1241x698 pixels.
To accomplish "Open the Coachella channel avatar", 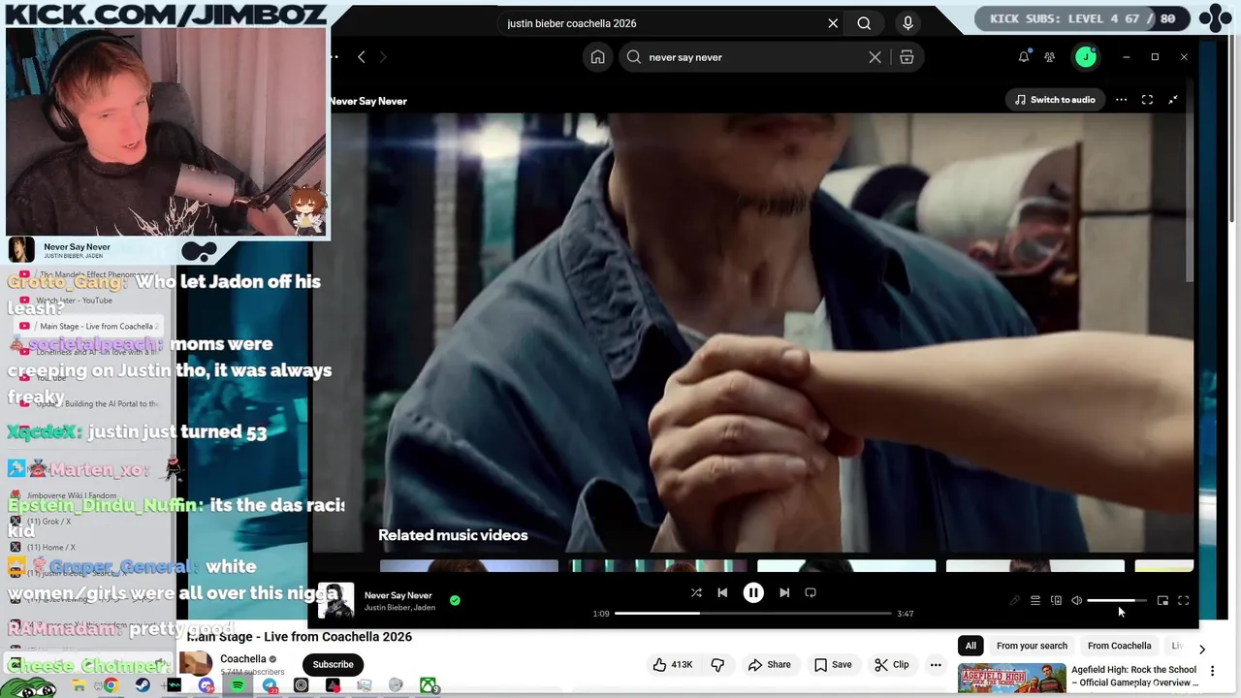I will click(x=196, y=664).
